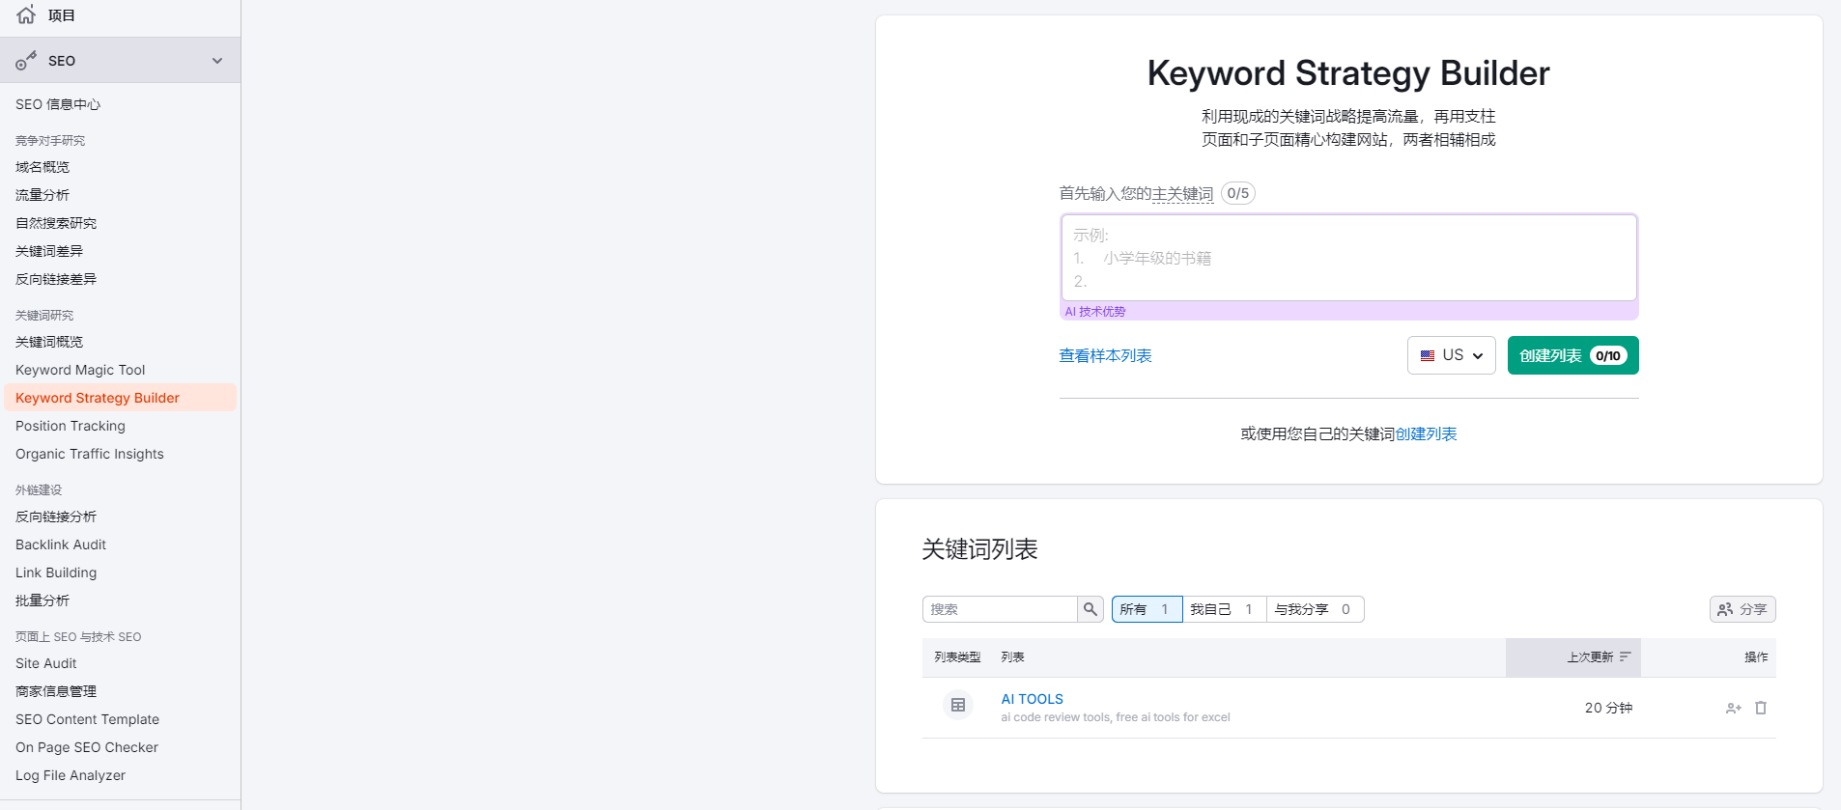Click the 列表 column header
Image resolution: width=1841 pixels, height=810 pixels.
tap(1012, 657)
